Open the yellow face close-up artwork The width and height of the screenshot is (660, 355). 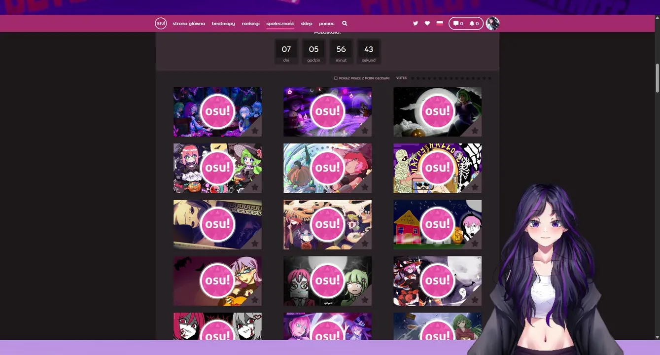[x=217, y=224]
